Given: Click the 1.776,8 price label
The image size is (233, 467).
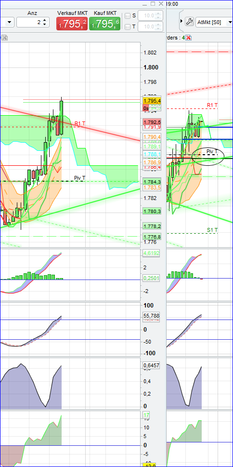Looking at the screenshot, I should click(x=152, y=237).
